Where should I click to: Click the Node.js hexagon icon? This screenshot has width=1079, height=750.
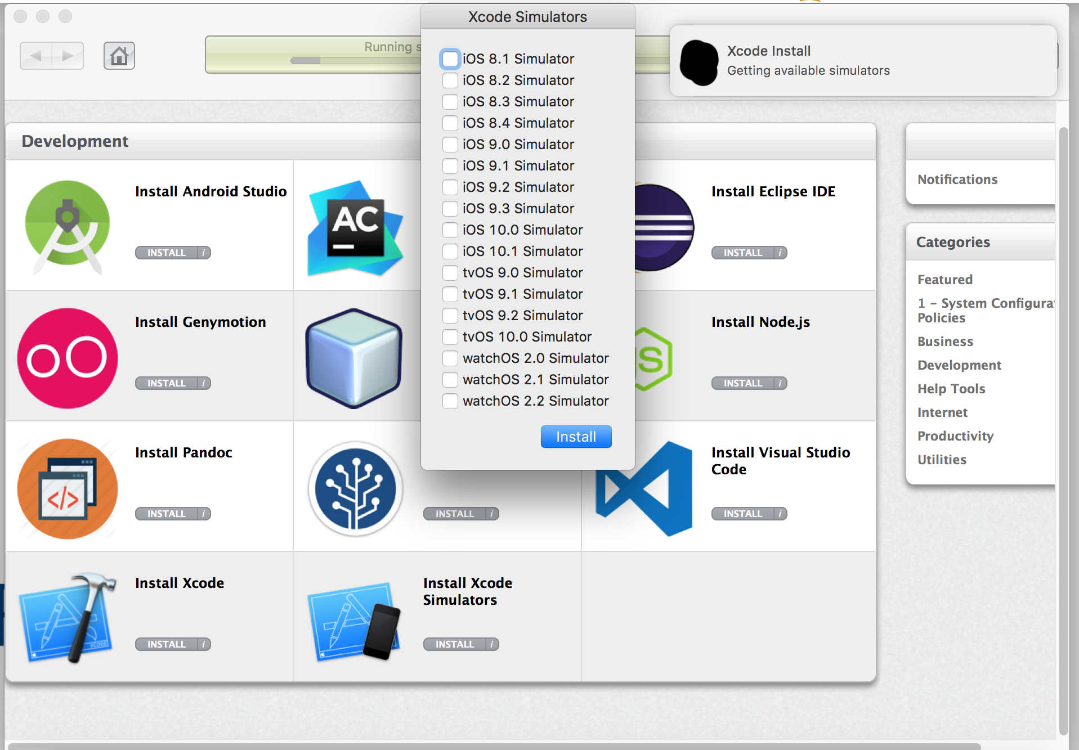click(653, 359)
